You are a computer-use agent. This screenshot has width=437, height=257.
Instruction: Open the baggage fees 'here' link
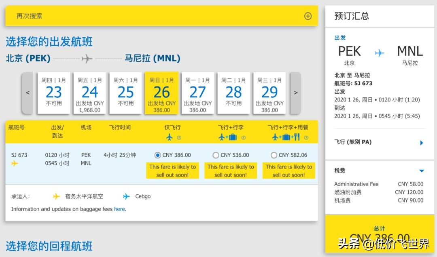(x=119, y=209)
